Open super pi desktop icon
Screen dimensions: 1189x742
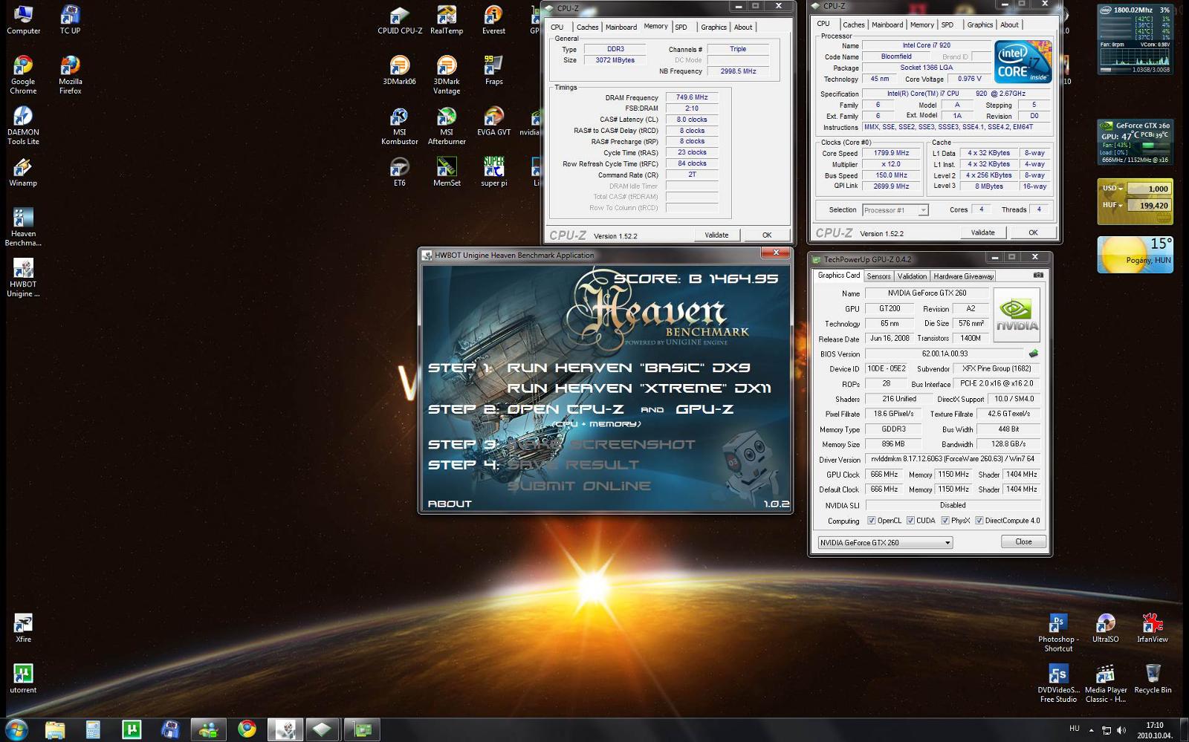(x=493, y=172)
